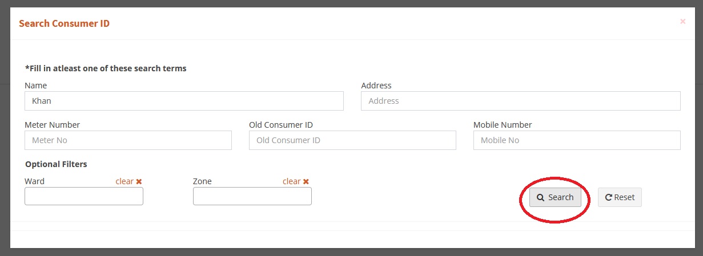Click the magnifier icon in Search button
Viewport: 703px width, 256px height.
[x=540, y=197]
